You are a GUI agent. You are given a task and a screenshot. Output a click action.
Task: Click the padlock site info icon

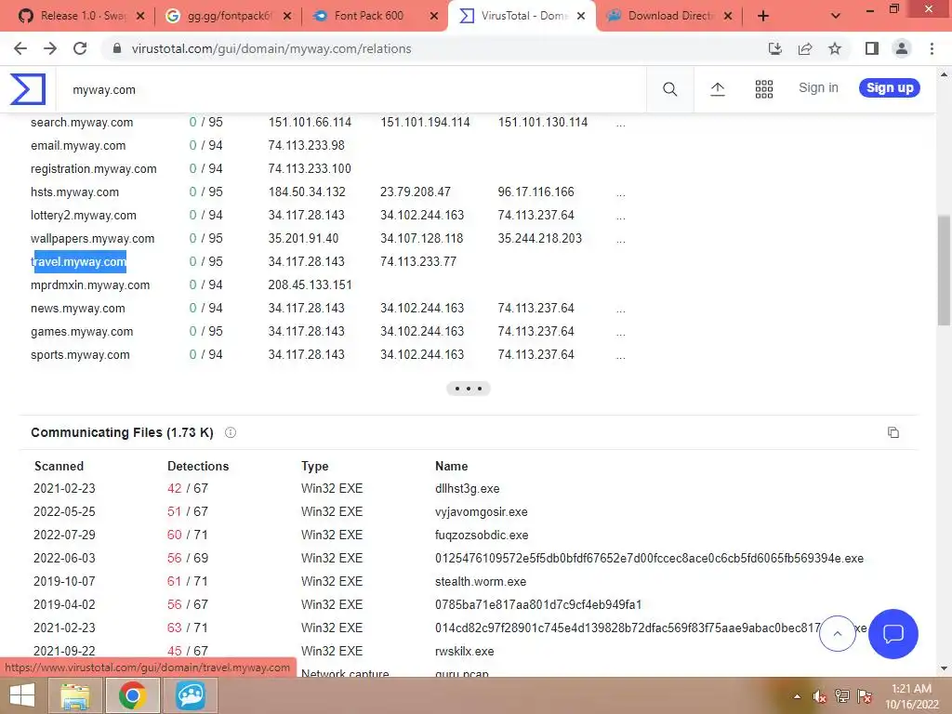coord(117,48)
